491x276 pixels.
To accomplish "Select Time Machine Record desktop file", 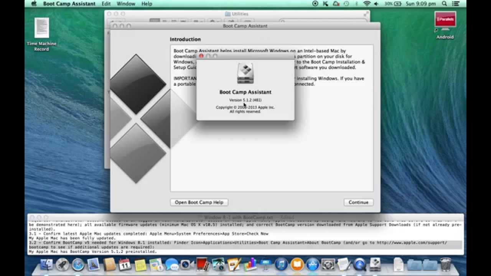I will pos(41,34).
